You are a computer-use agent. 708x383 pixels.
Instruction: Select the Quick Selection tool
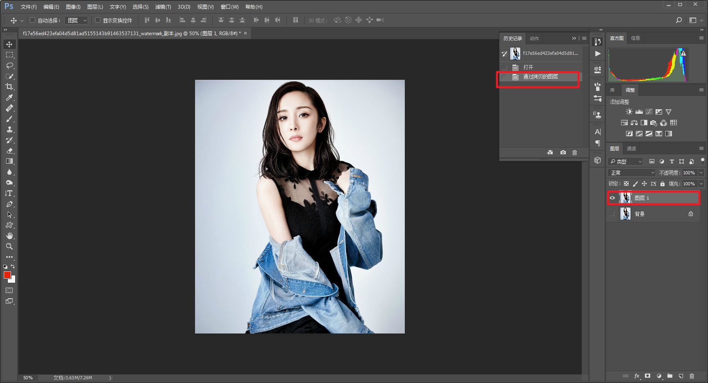pos(9,76)
